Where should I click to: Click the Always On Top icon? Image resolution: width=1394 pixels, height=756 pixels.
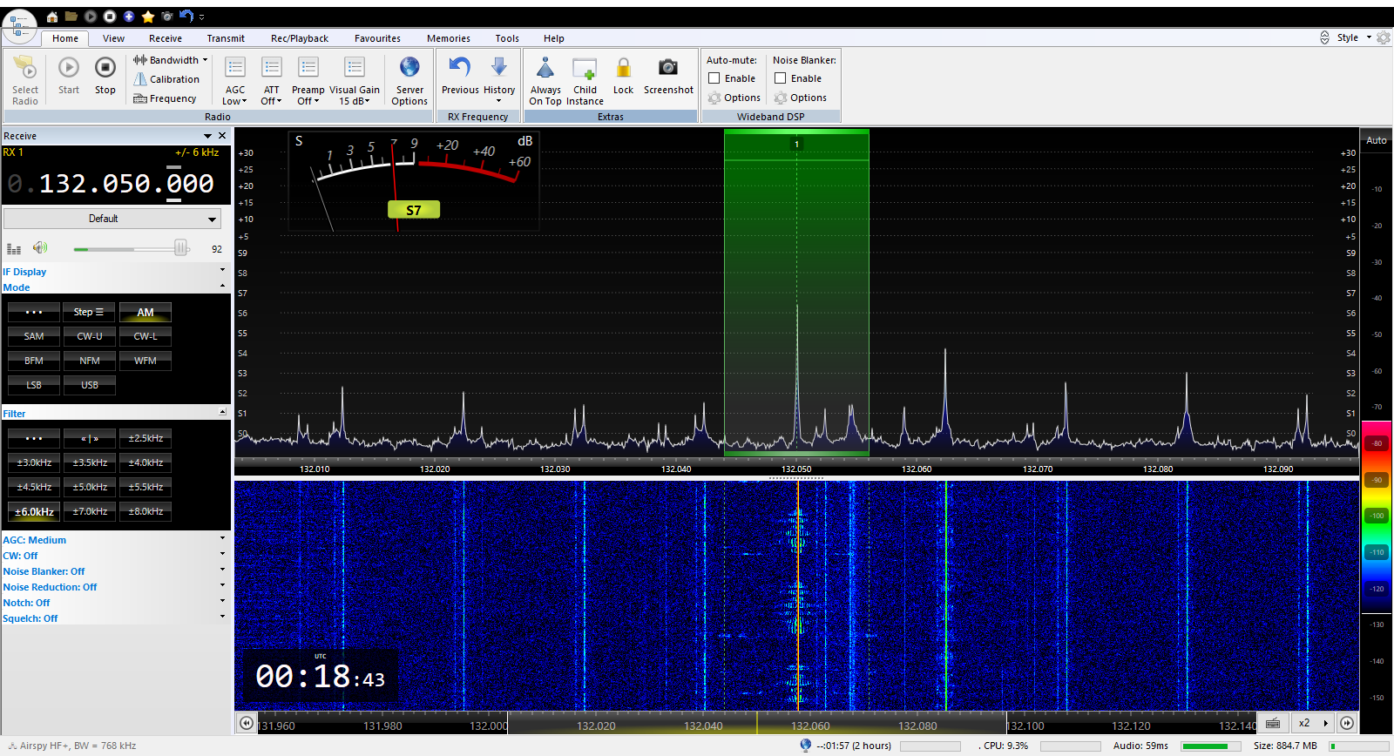pyautogui.click(x=545, y=68)
